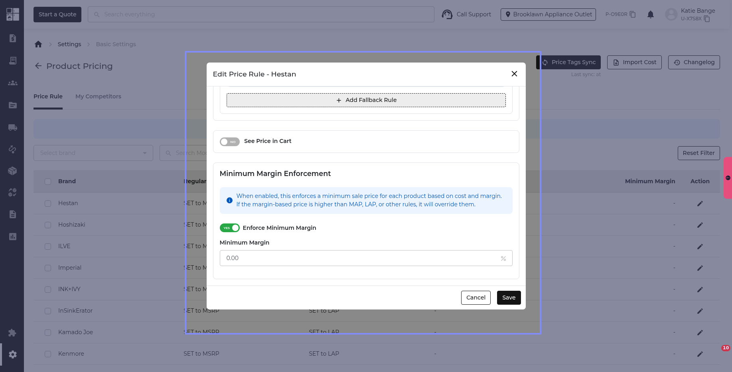Open Settings gear in sidebar
732x372 pixels.
point(13,354)
